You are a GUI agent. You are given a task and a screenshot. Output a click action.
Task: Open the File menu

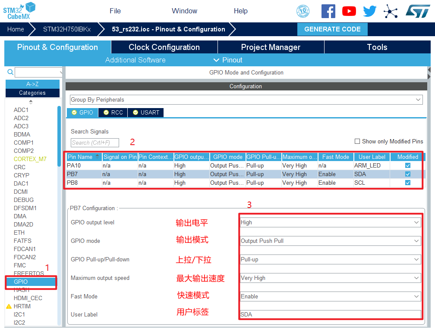[115, 11]
